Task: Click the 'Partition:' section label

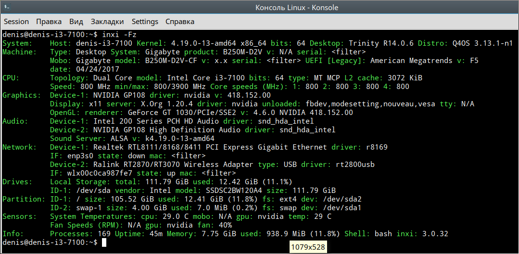Action: pyautogui.click(x=24, y=199)
